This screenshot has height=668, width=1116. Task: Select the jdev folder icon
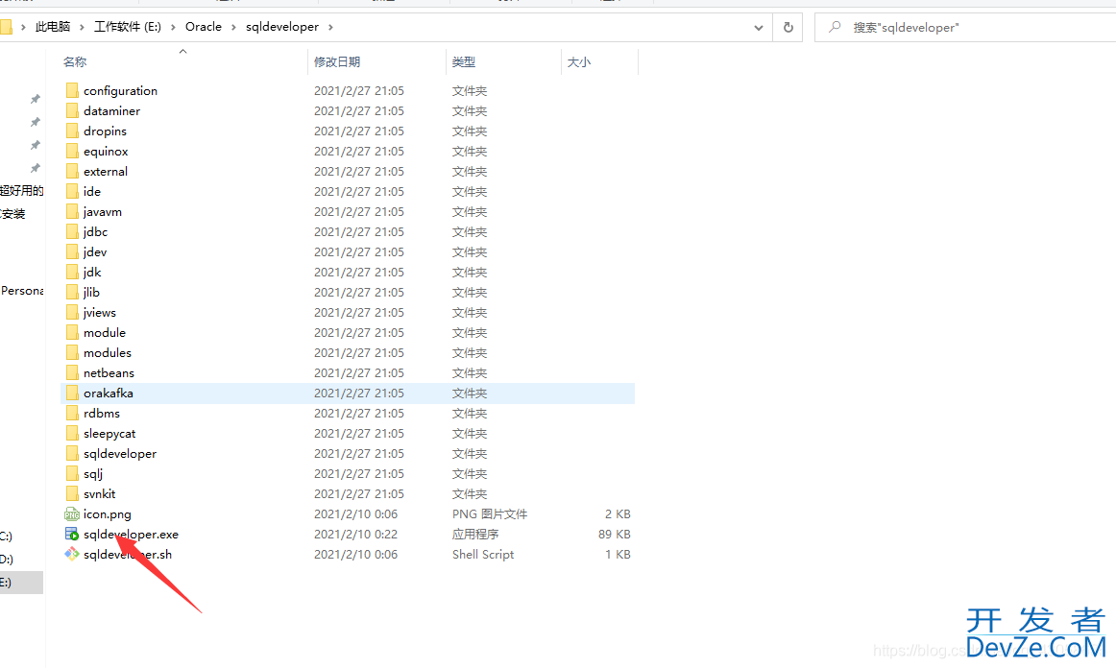(x=71, y=251)
